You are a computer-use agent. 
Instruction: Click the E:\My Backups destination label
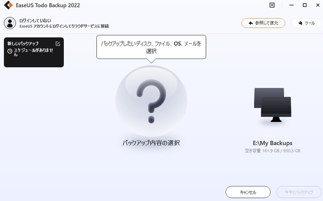[273, 143]
